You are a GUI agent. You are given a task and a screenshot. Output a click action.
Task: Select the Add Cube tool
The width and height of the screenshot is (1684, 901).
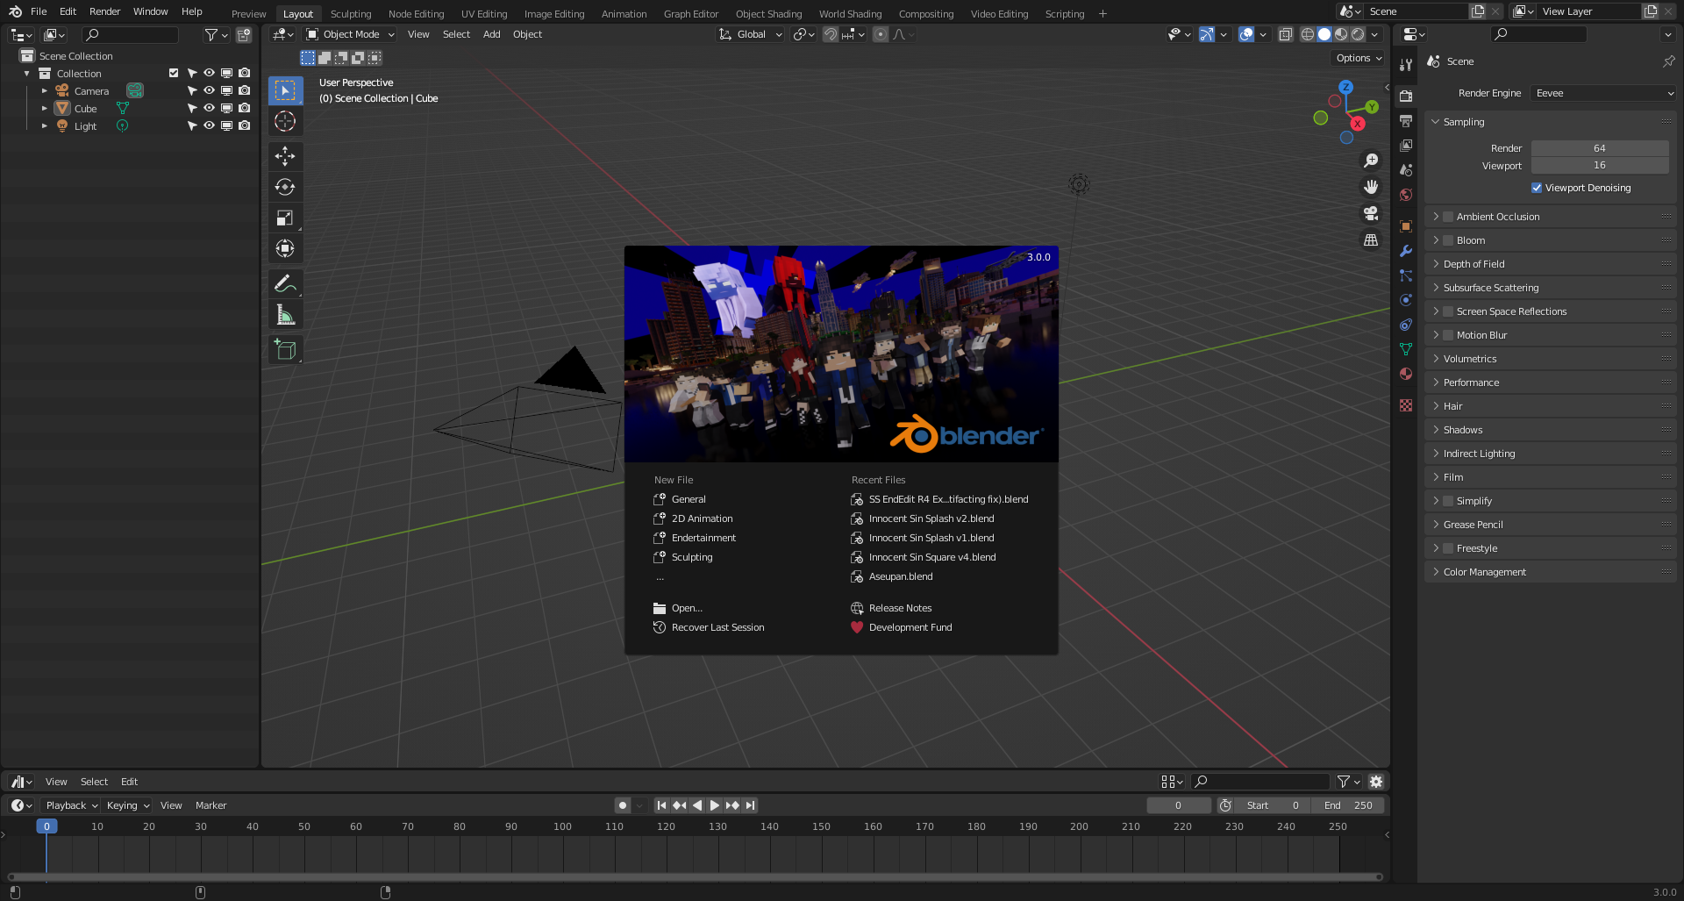click(285, 349)
